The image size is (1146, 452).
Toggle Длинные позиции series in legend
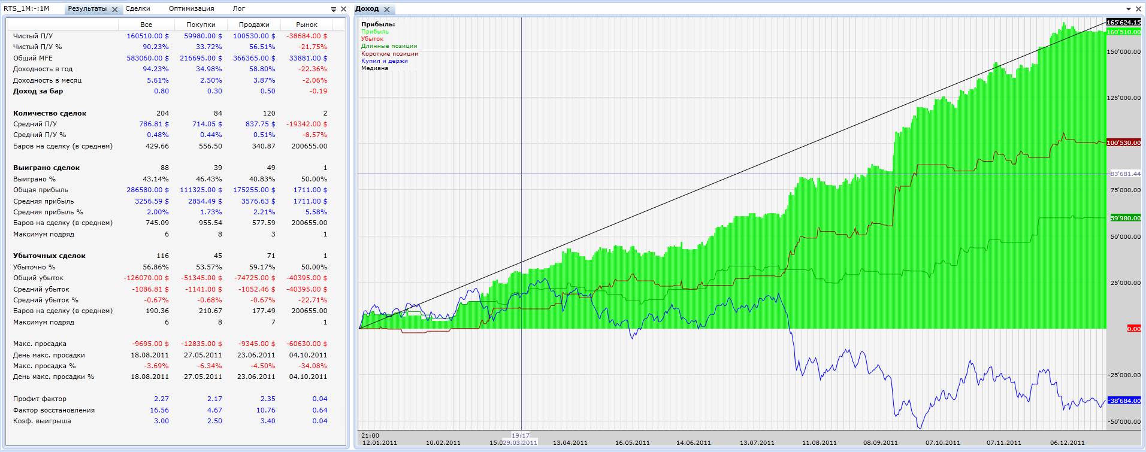click(x=389, y=45)
